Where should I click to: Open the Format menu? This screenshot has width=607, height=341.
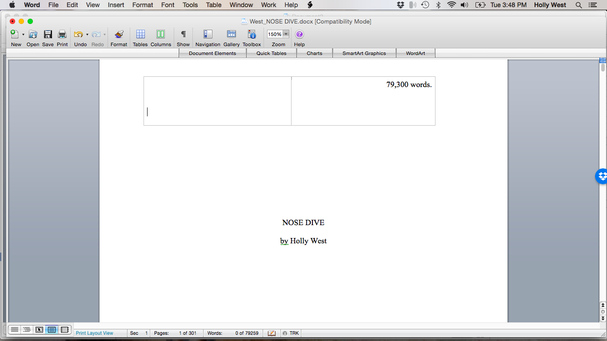143,5
